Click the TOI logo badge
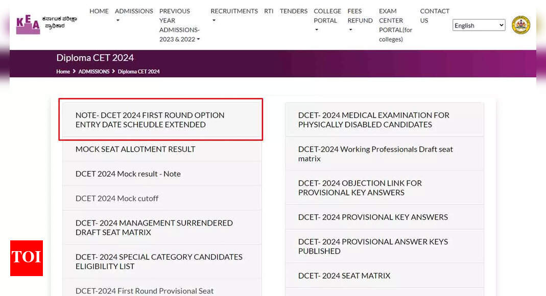 26,258
